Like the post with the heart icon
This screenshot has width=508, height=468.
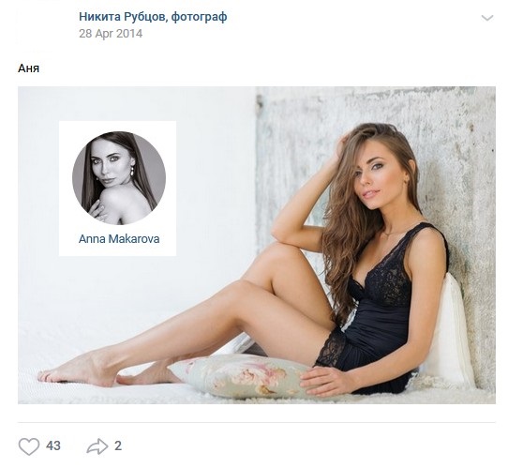click(x=29, y=446)
